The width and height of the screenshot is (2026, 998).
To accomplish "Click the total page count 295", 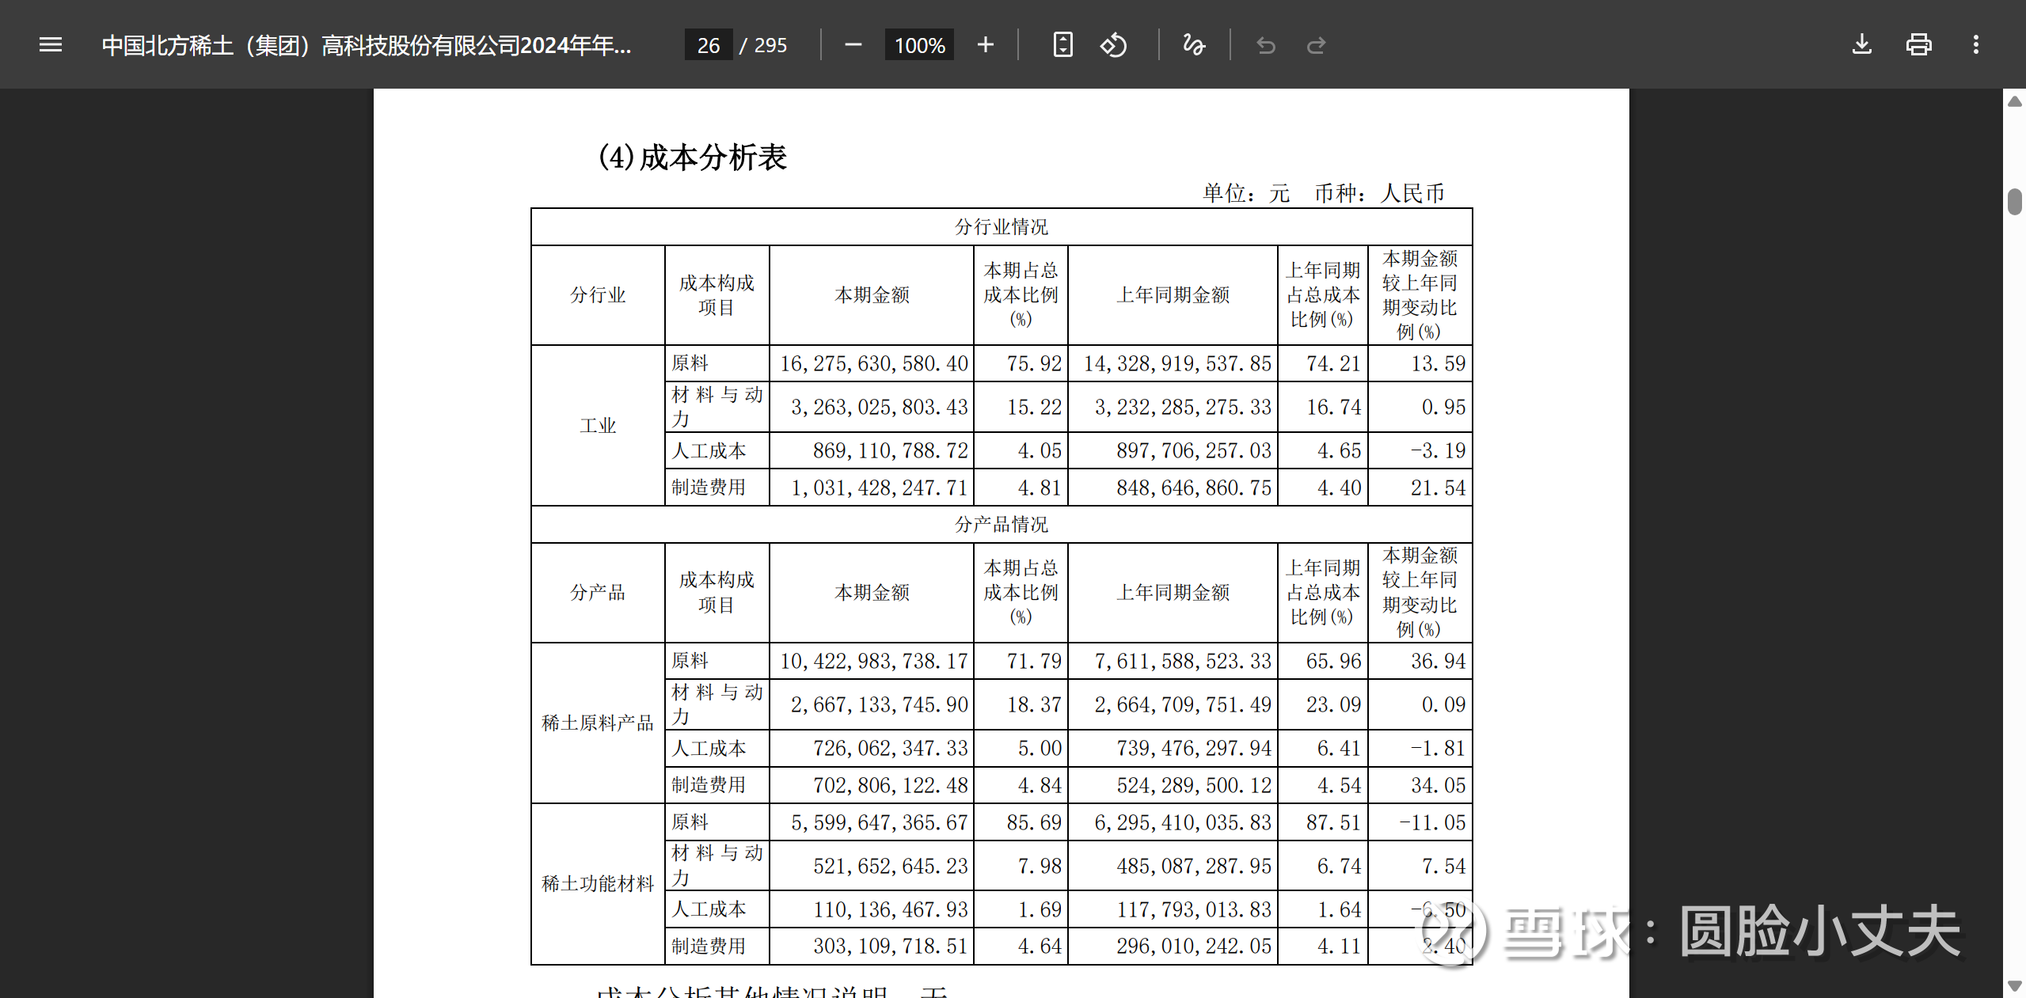I will [x=770, y=45].
